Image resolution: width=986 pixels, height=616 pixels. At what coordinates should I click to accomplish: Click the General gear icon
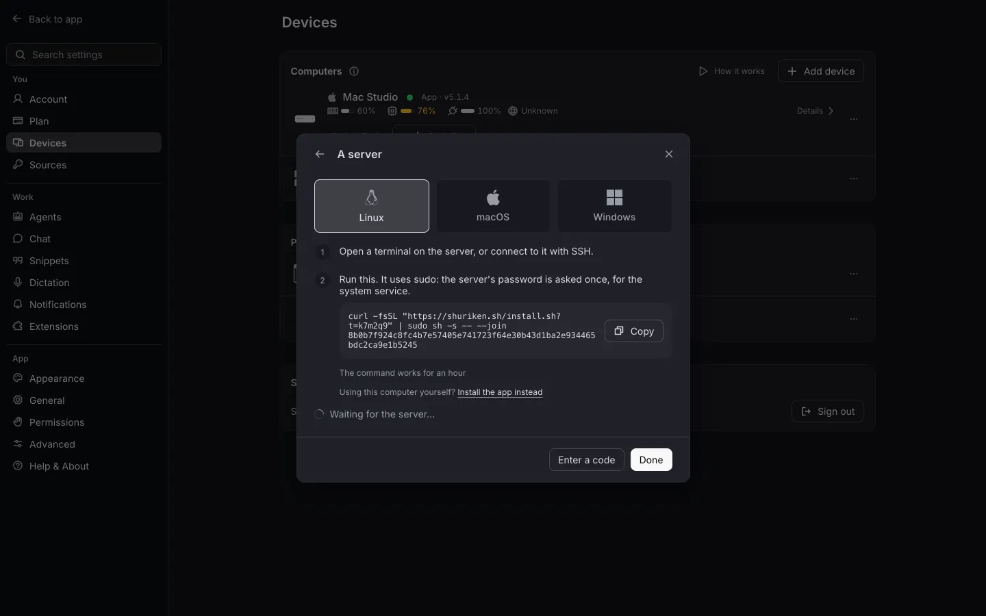click(x=18, y=400)
